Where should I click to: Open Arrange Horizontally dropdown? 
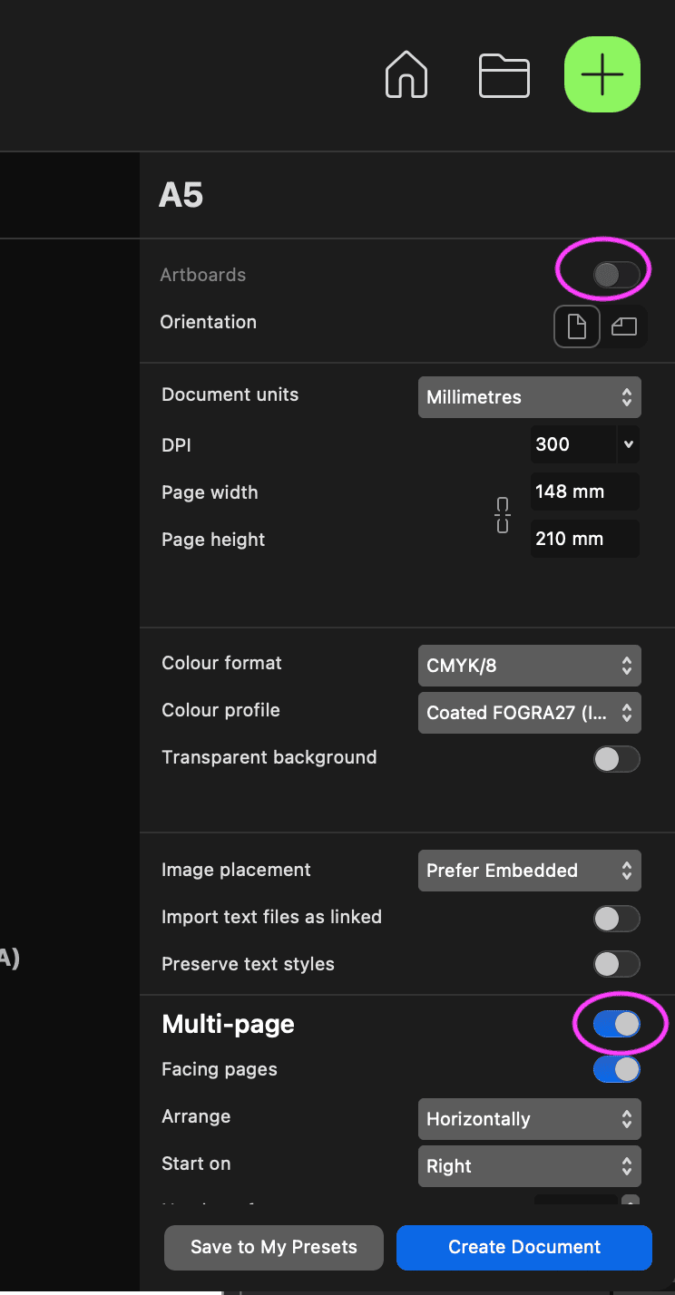530,1119
